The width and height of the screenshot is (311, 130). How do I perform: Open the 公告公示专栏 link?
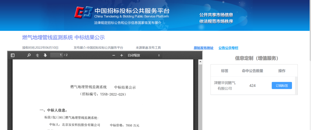[x=228, y=48]
